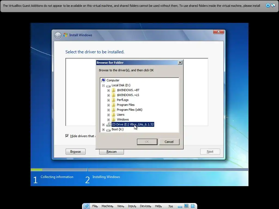Select the $WINDOWS.~BT label
The width and height of the screenshot is (279, 209).
click(128, 90)
